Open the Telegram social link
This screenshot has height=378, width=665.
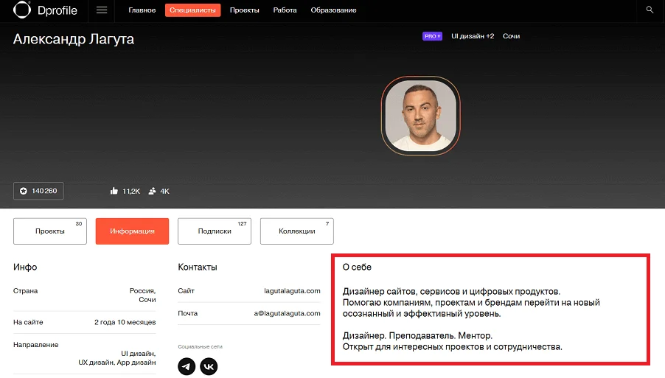point(187,366)
